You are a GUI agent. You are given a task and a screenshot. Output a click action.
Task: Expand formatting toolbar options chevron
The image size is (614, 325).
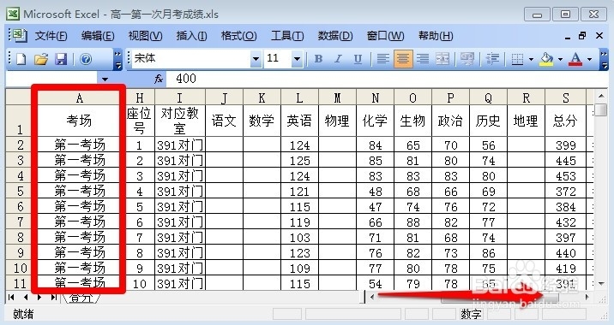(604, 59)
